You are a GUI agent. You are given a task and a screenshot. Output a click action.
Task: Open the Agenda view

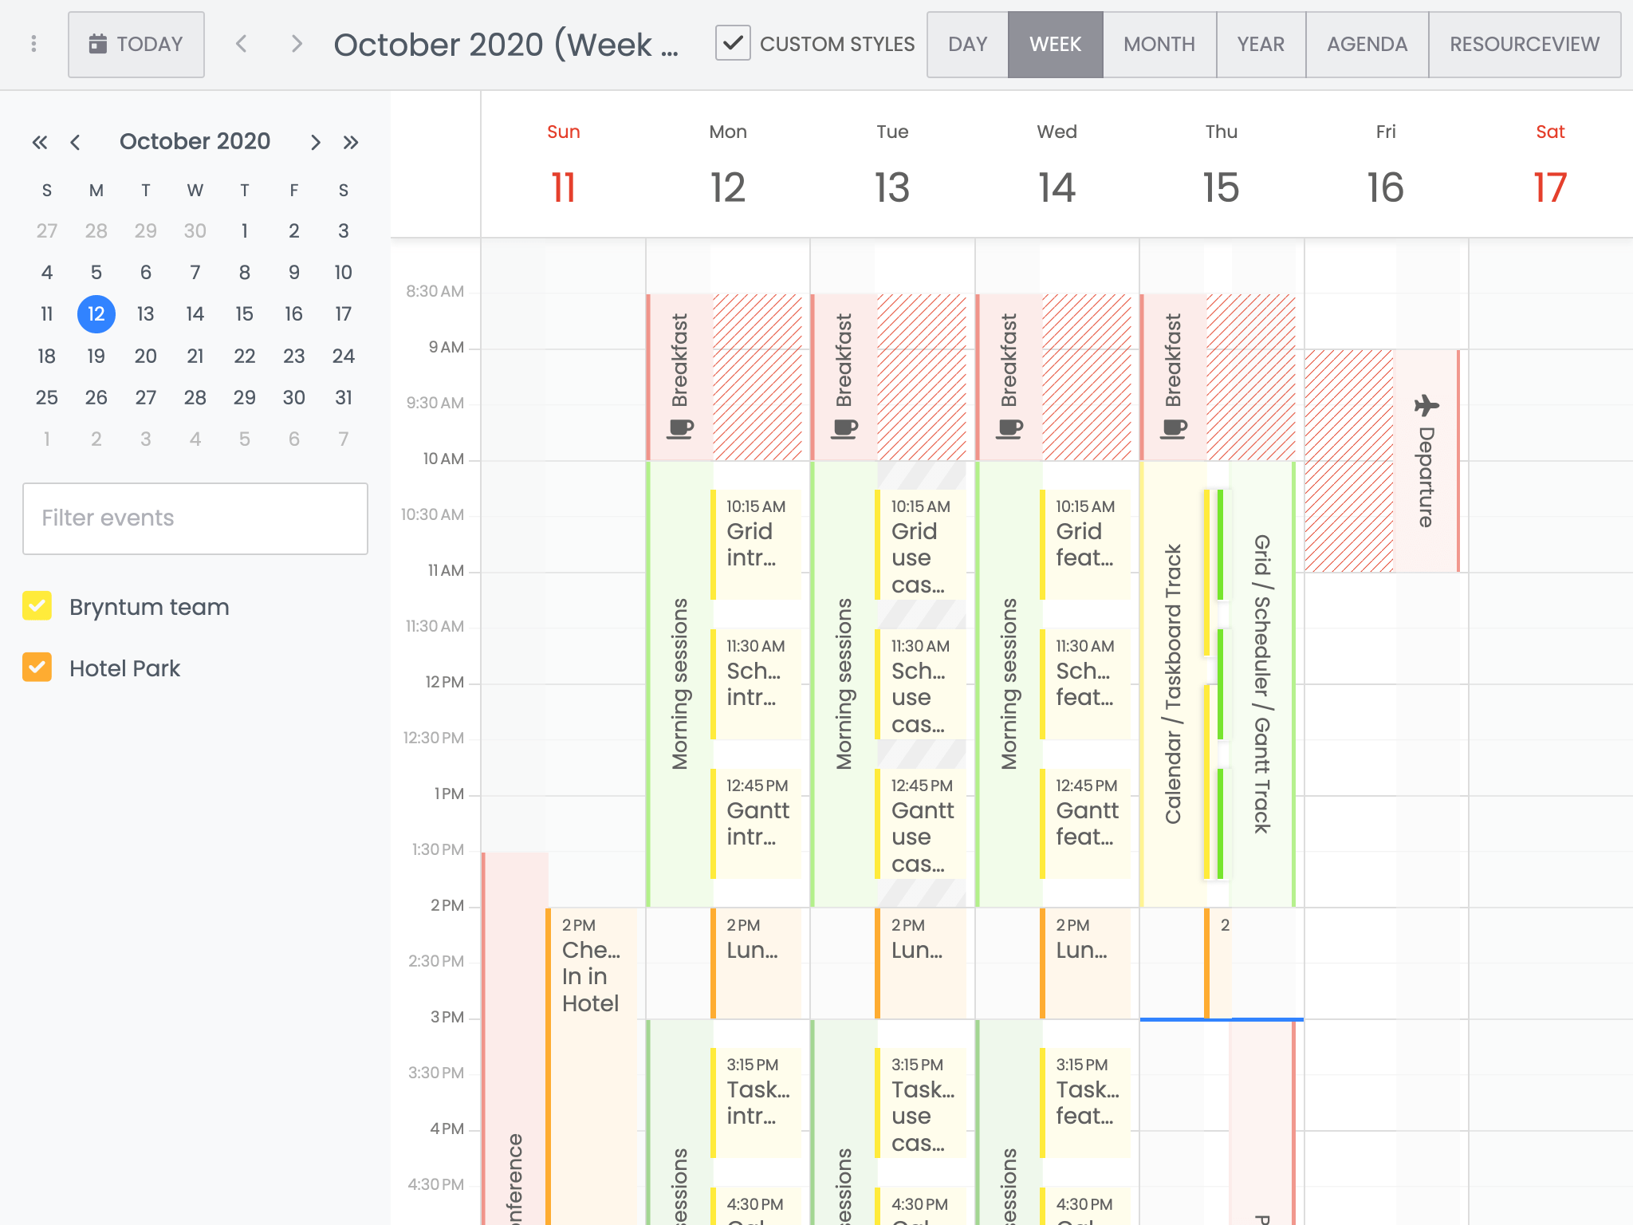click(x=1366, y=44)
